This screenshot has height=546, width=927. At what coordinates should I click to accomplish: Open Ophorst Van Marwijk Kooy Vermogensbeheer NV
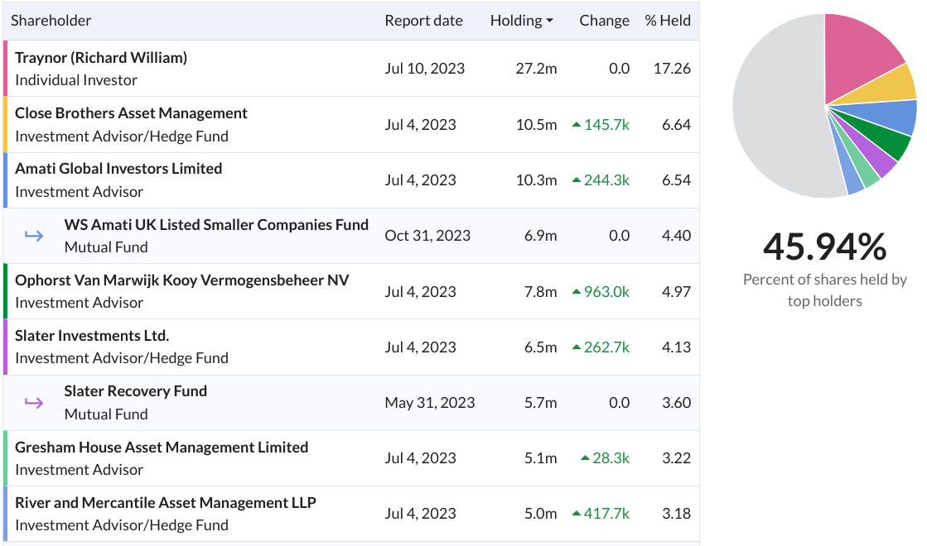click(x=182, y=280)
